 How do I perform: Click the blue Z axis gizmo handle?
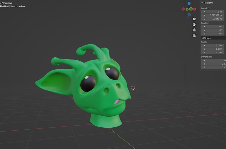click(x=189, y=3)
